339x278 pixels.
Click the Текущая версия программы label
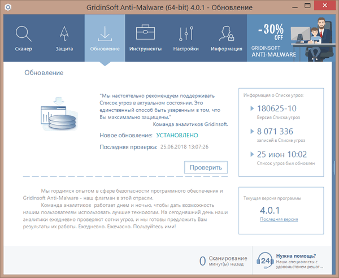coord(272,198)
